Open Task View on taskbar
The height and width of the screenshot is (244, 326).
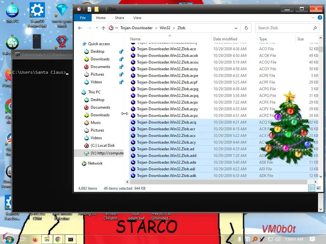tap(23, 239)
